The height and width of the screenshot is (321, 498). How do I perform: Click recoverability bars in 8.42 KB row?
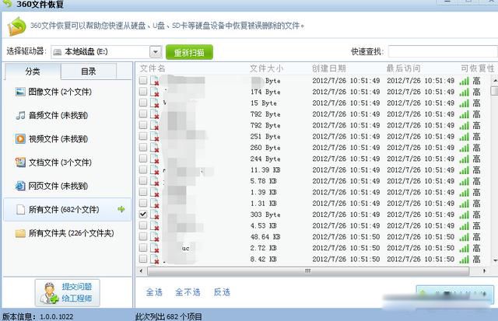464,260
